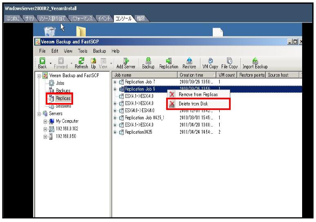Viewport: 316px width, 222px height.
Task: Select server 192.168.0.102 in tree
Action: click(67, 129)
